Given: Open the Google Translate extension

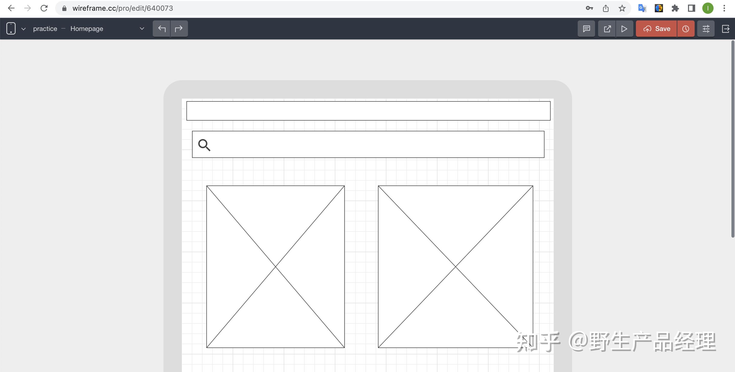Looking at the screenshot, I should [x=642, y=8].
